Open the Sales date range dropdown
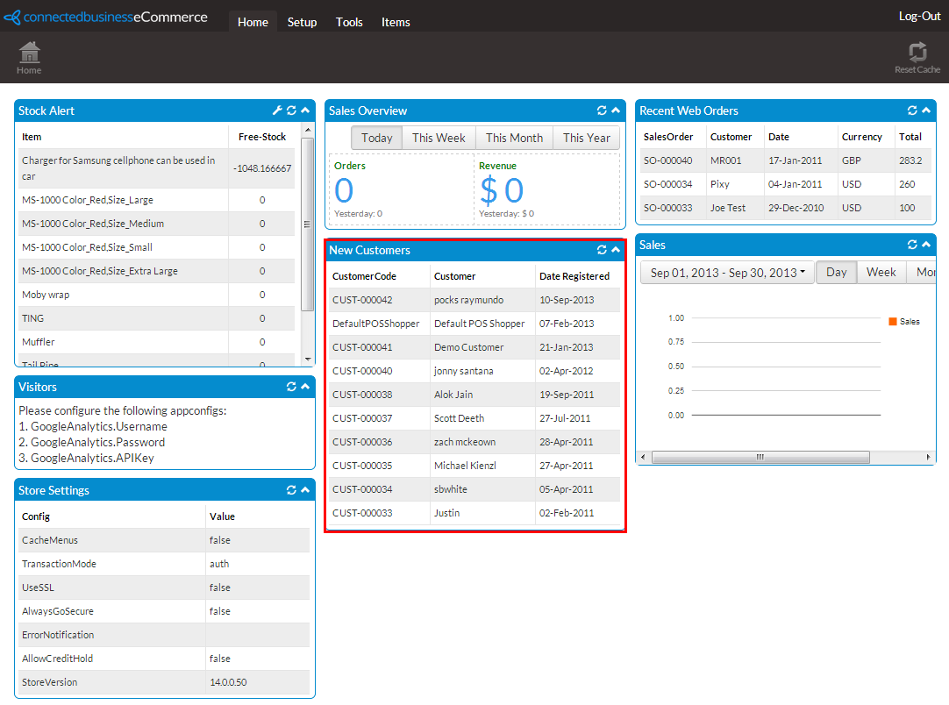Image resolution: width=949 pixels, height=705 pixels. 727,272
